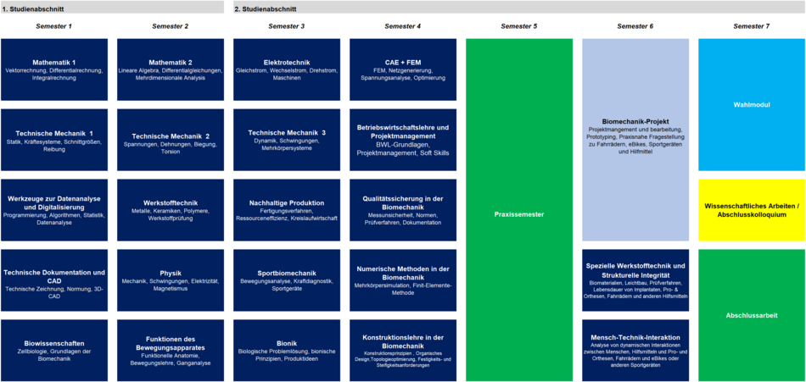
Task: Select the Elektrotechnik module box
Action: [x=286, y=69]
